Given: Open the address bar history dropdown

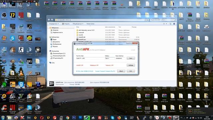Looking at the screenshot, I should point(145,20).
